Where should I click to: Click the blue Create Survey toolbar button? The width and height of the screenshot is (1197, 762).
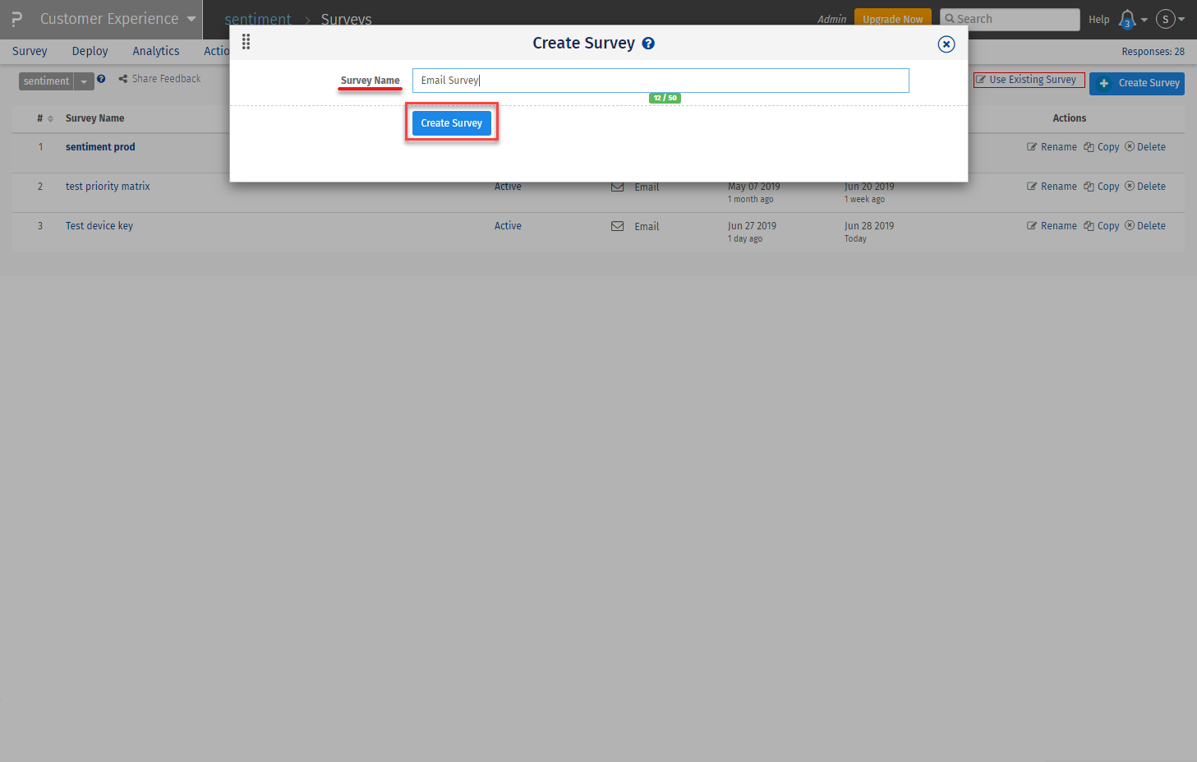click(1137, 83)
